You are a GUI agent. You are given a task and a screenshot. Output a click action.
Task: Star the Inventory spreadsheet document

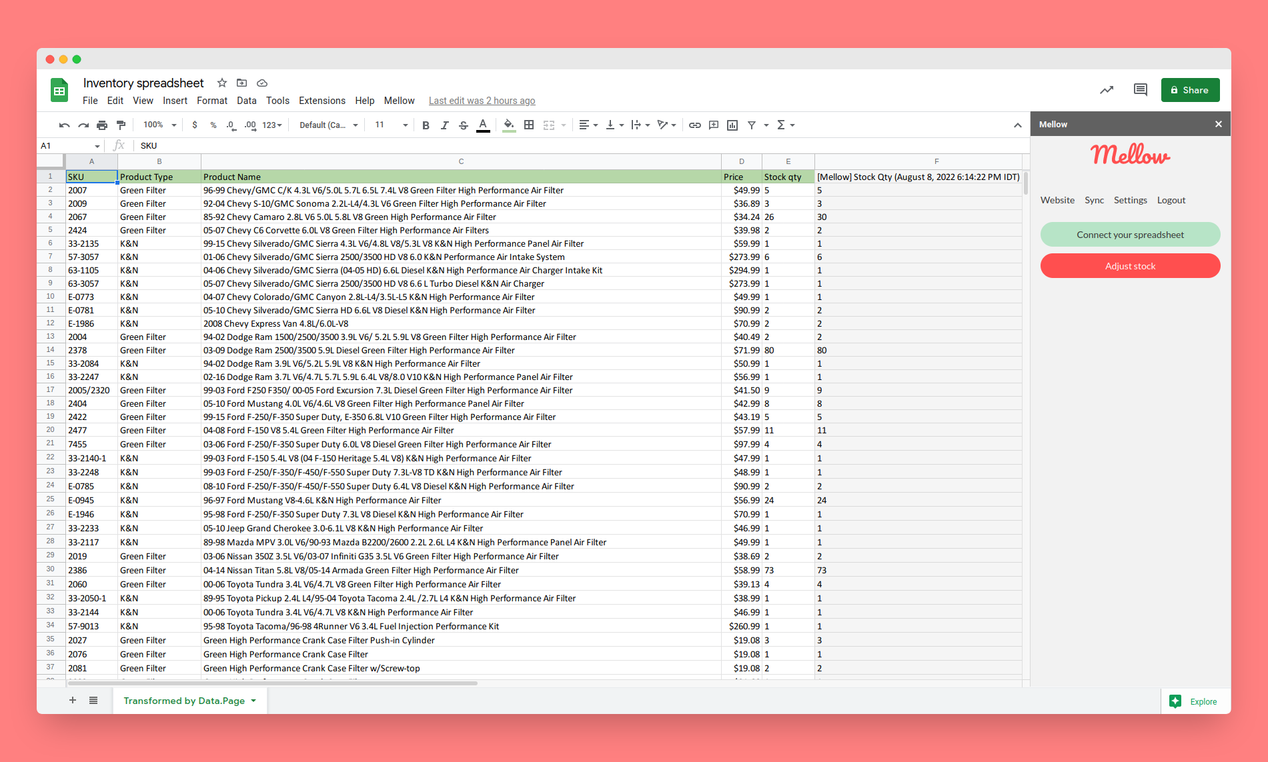222,83
